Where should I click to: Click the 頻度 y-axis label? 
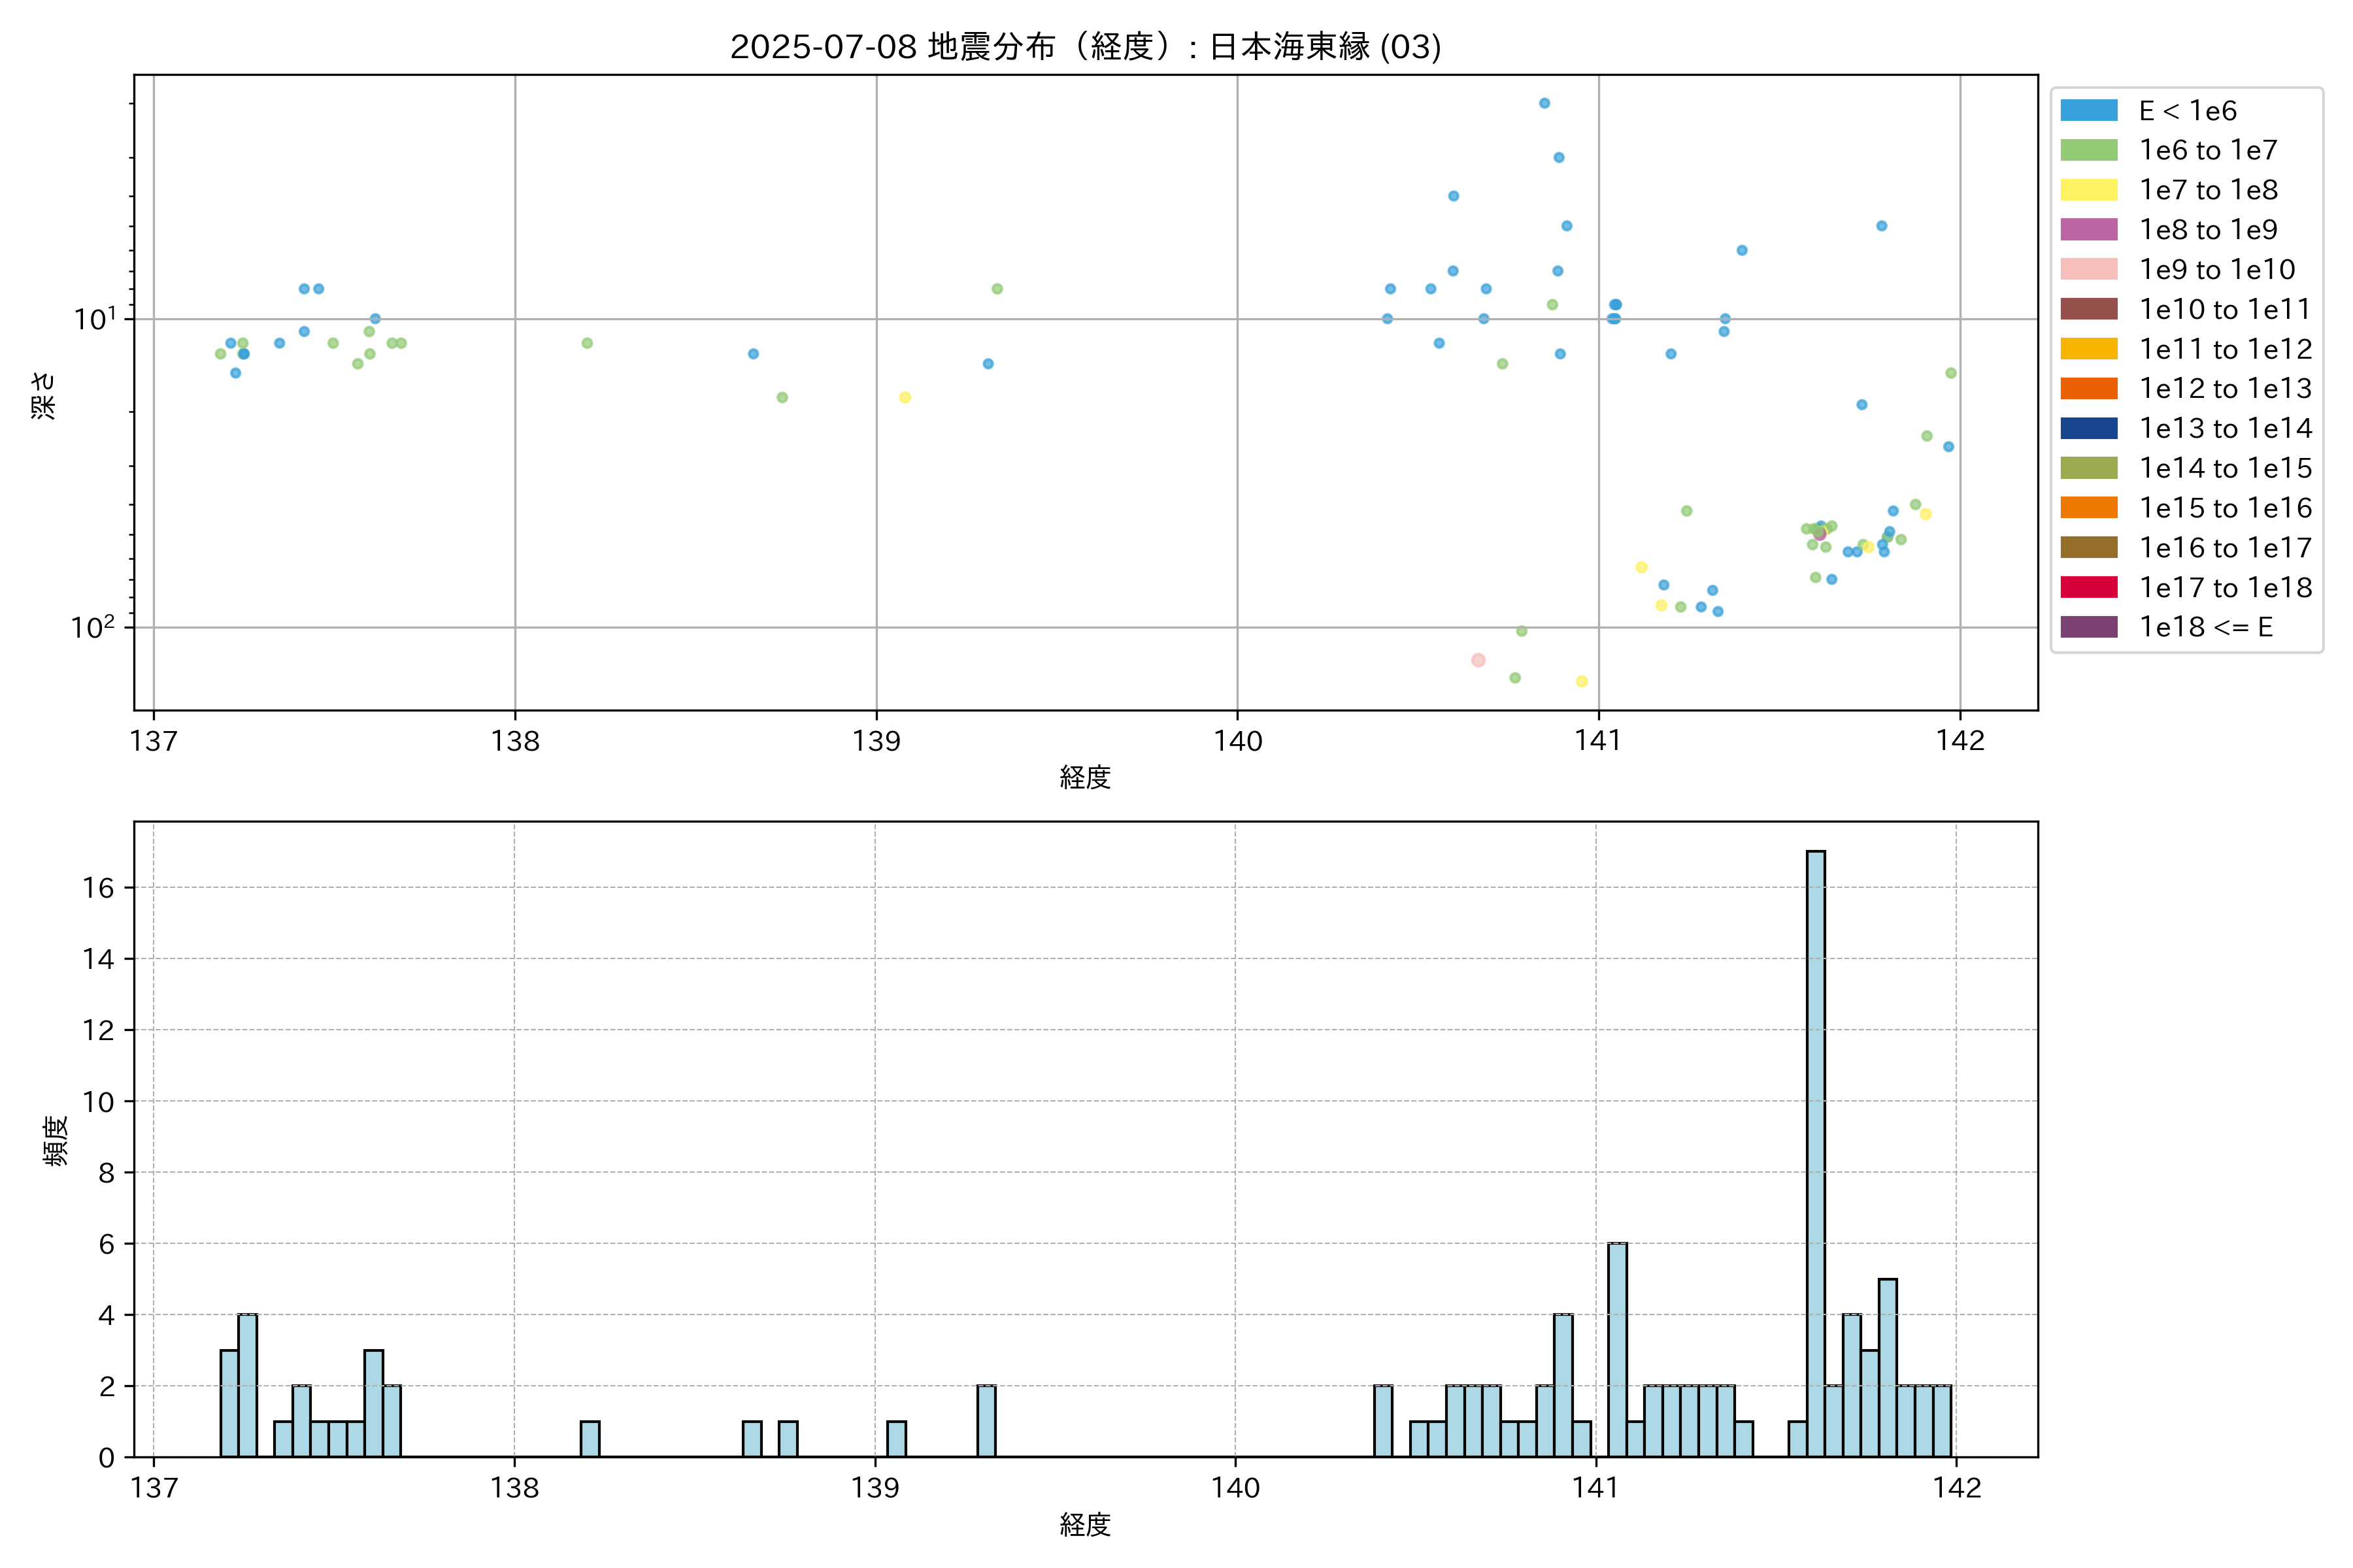[56, 1140]
